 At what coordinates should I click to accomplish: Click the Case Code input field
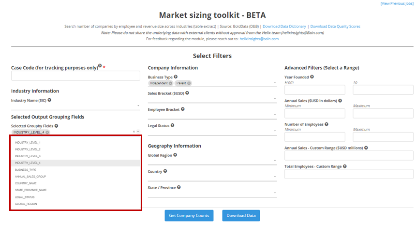coord(75,75)
